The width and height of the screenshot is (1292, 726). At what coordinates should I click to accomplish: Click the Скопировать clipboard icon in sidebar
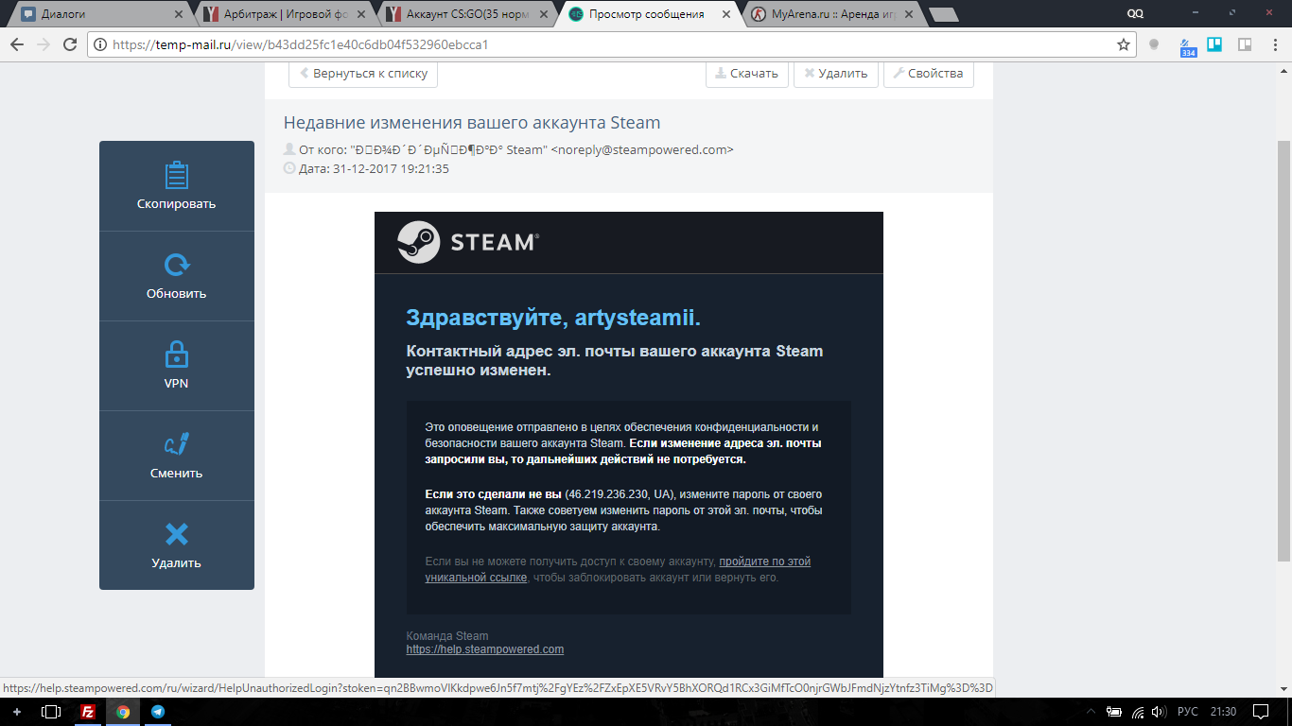tap(176, 176)
